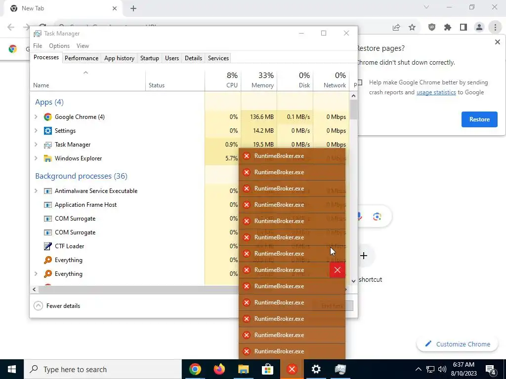506x379 pixels.
Task: Open Task Manager icon in the taskbar
Action: pos(340,369)
